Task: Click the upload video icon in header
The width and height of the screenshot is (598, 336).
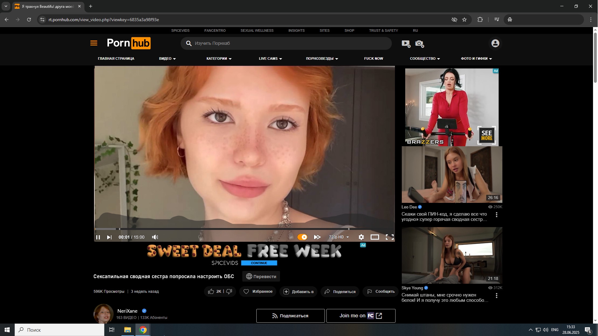Action: pyautogui.click(x=406, y=44)
